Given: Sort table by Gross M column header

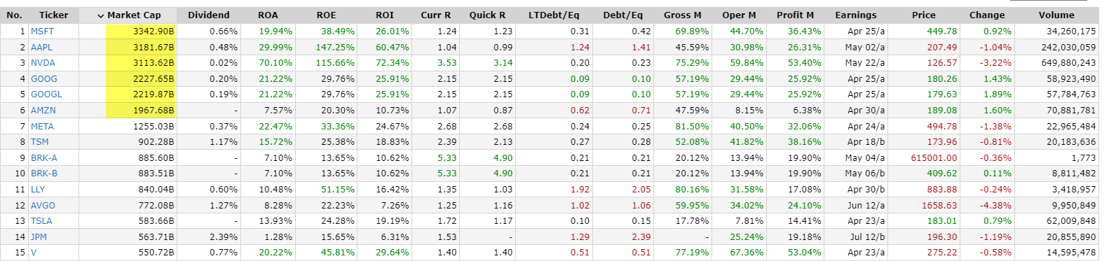Looking at the screenshot, I should pos(682,15).
